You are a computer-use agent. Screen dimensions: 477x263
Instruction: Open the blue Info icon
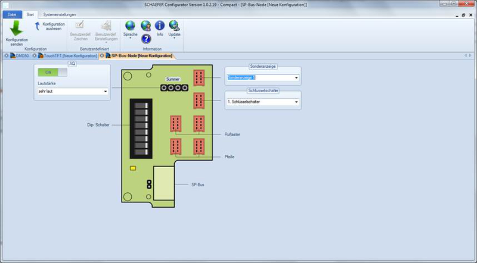click(160, 26)
